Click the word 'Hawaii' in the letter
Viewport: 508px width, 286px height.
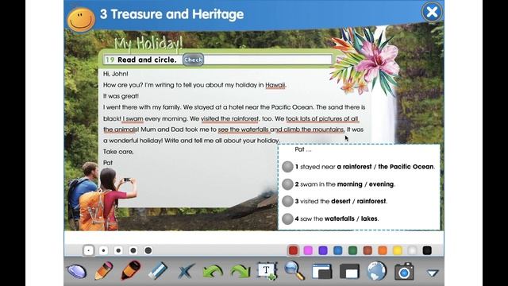pos(275,85)
